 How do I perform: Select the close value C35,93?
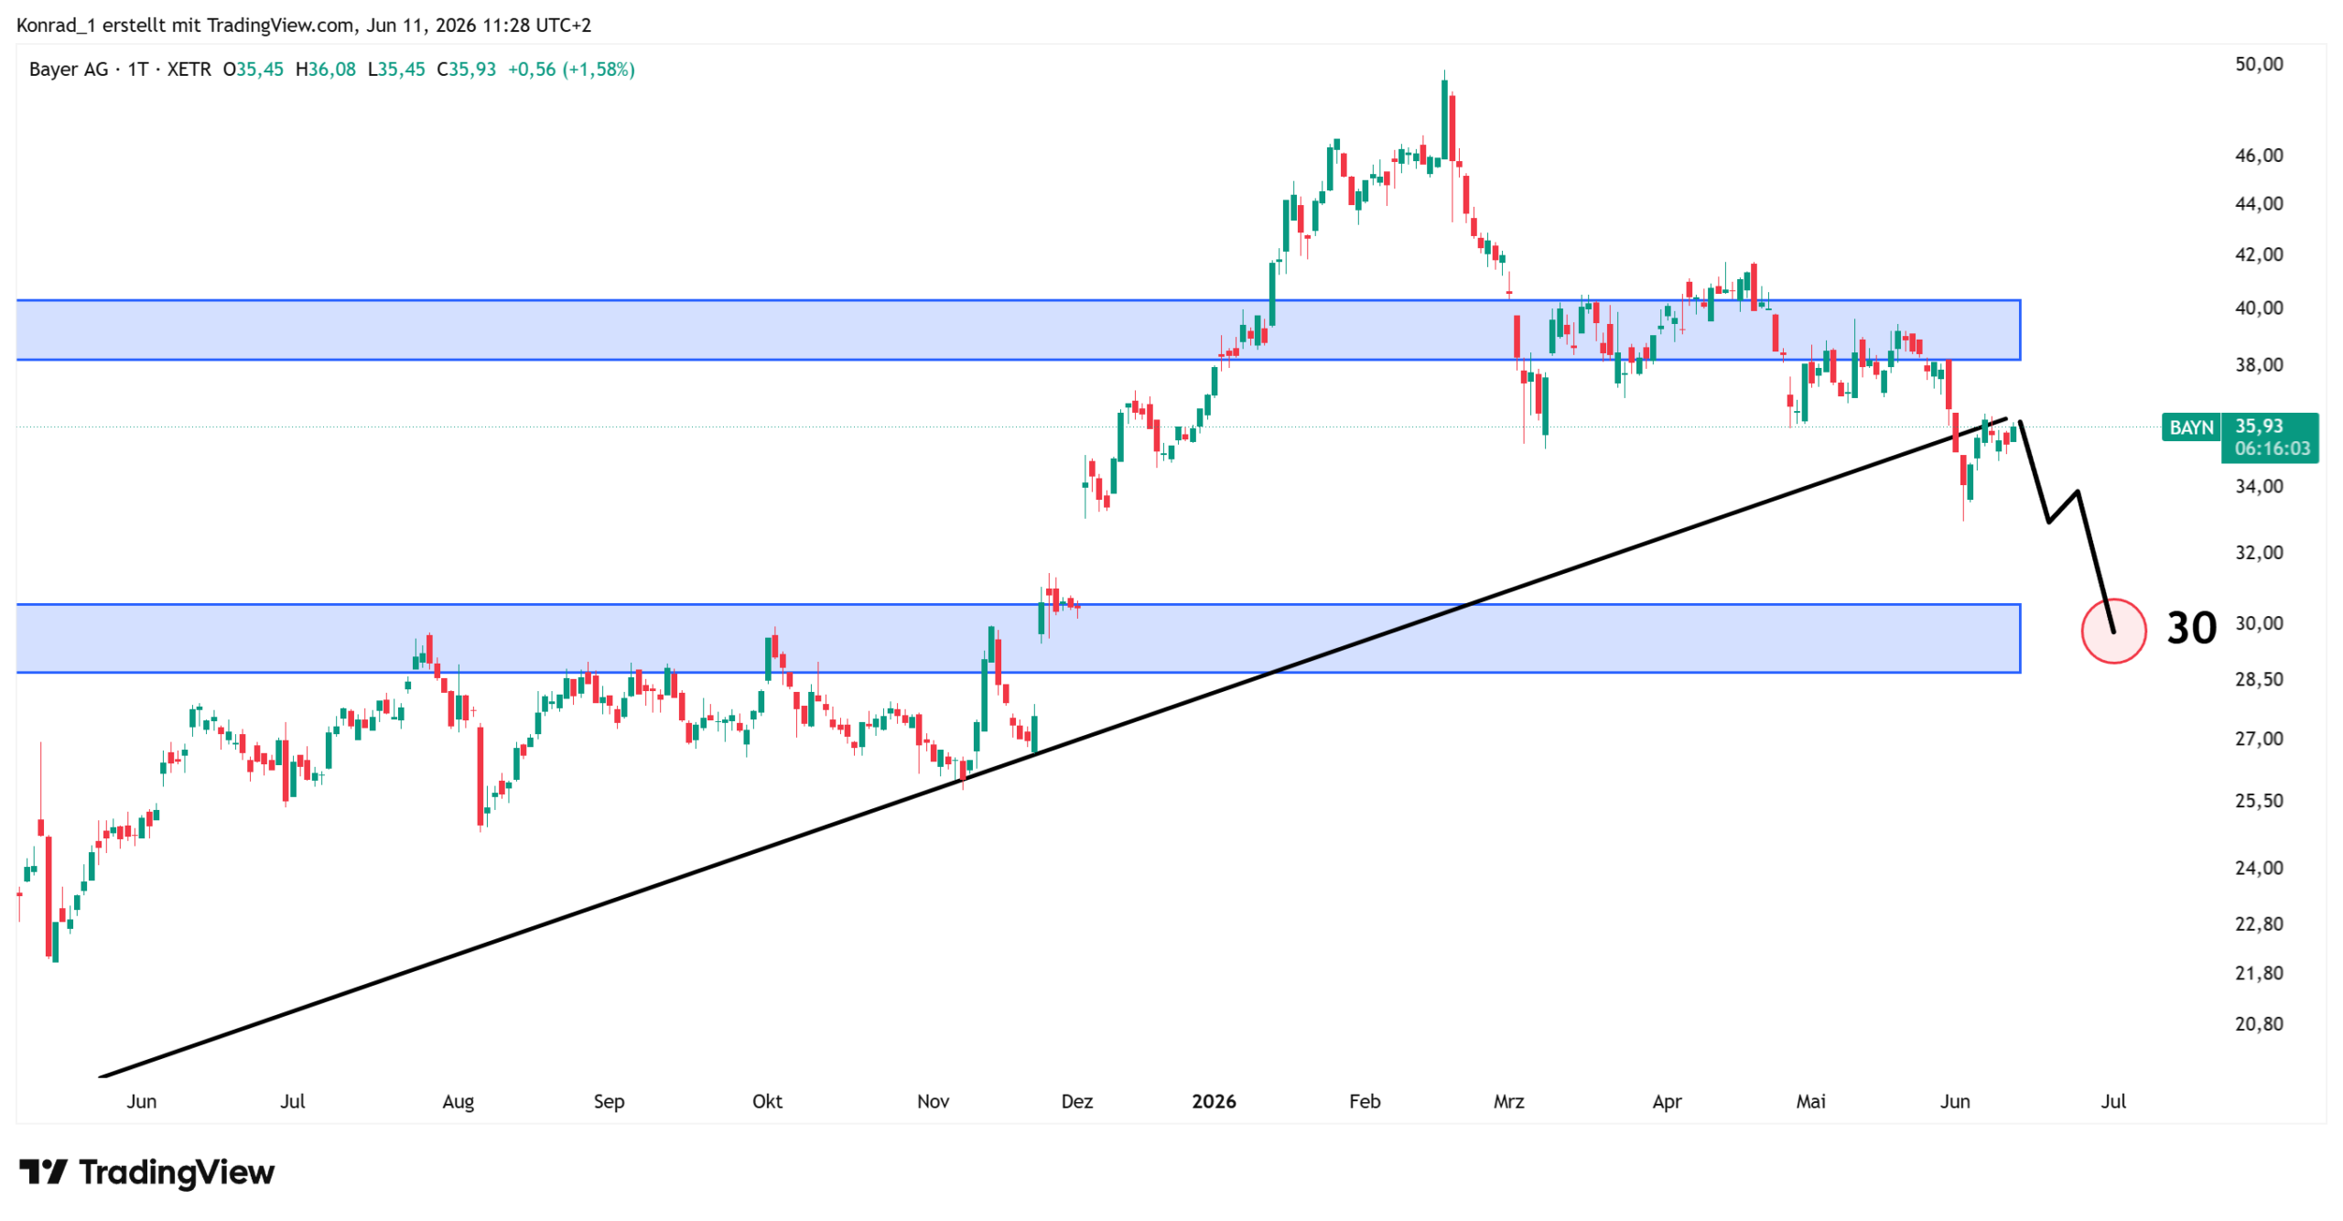click(x=467, y=70)
